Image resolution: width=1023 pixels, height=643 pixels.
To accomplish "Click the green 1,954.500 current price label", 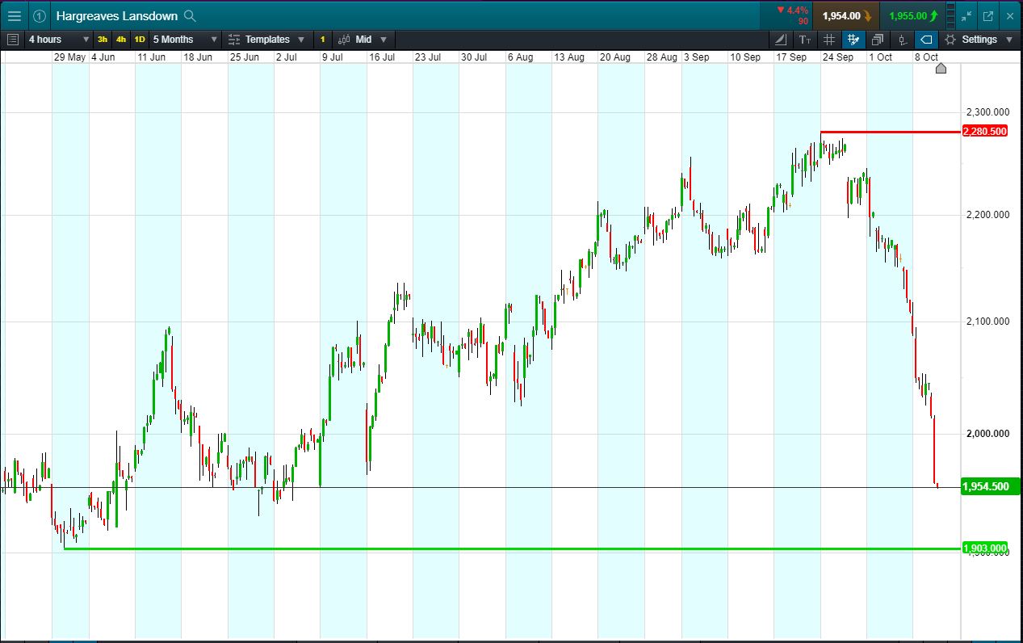I will pos(992,486).
